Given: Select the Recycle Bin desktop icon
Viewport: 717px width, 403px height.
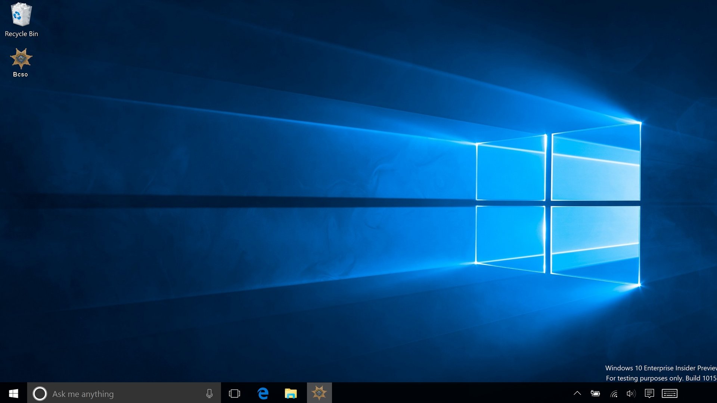Looking at the screenshot, I should (x=21, y=15).
